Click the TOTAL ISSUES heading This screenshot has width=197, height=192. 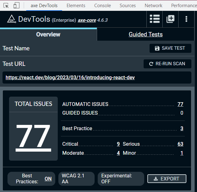33,104
